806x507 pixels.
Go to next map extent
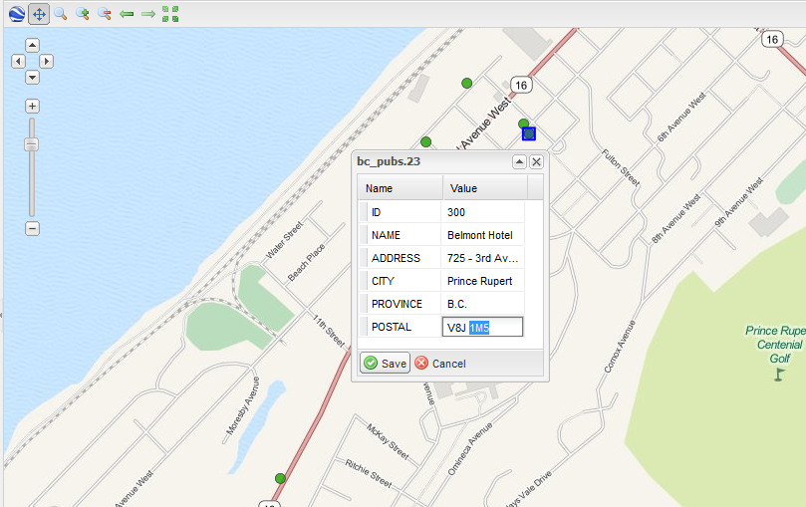(148, 14)
